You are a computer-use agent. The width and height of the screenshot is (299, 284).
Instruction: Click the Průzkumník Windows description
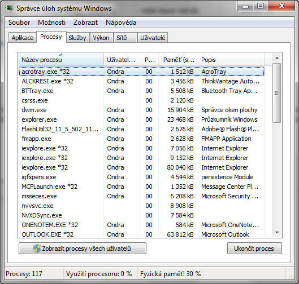pyautogui.click(x=229, y=119)
